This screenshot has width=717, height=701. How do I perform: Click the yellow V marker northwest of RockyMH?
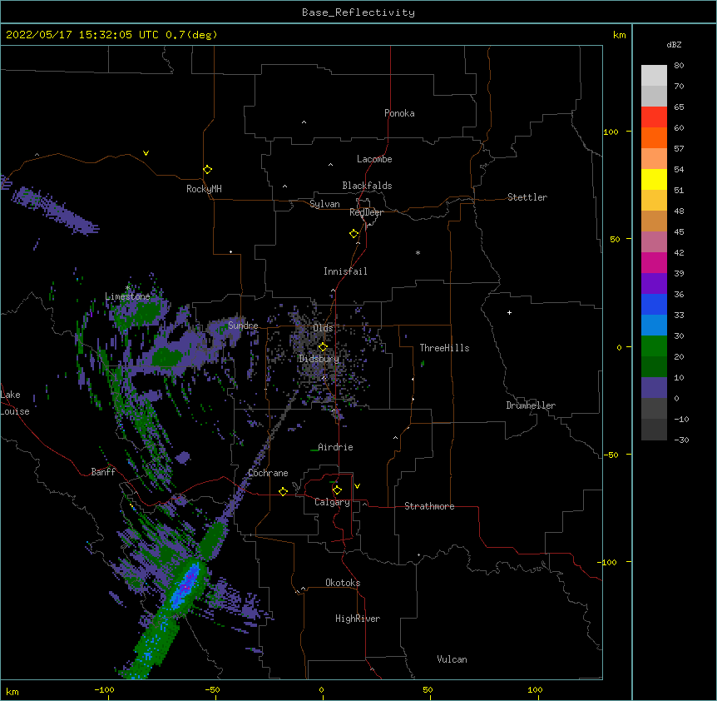[x=146, y=153]
